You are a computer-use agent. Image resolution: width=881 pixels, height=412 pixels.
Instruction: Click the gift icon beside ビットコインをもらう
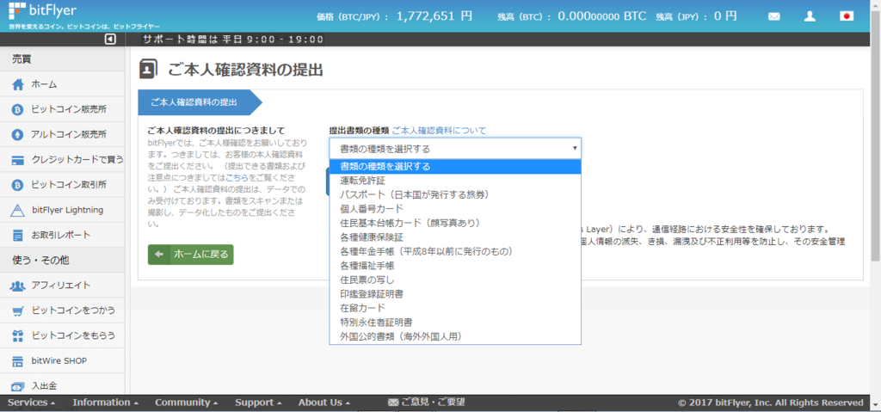click(x=18, y=336)
